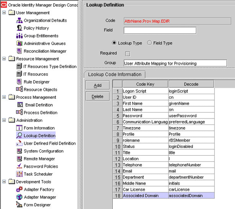
Task: Click the Email Definition icon
Action: (20, 105)
